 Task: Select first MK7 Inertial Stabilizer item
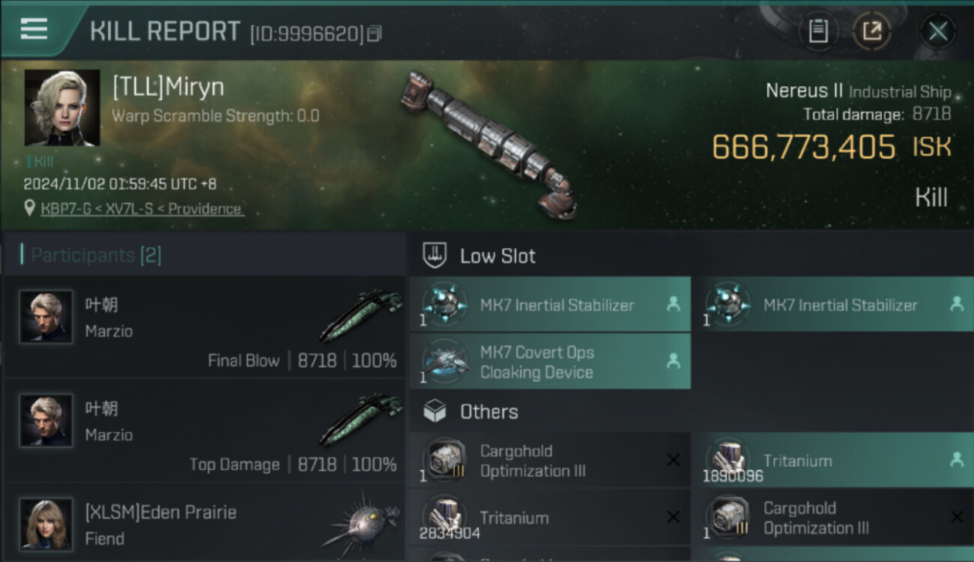pos(549,305)
